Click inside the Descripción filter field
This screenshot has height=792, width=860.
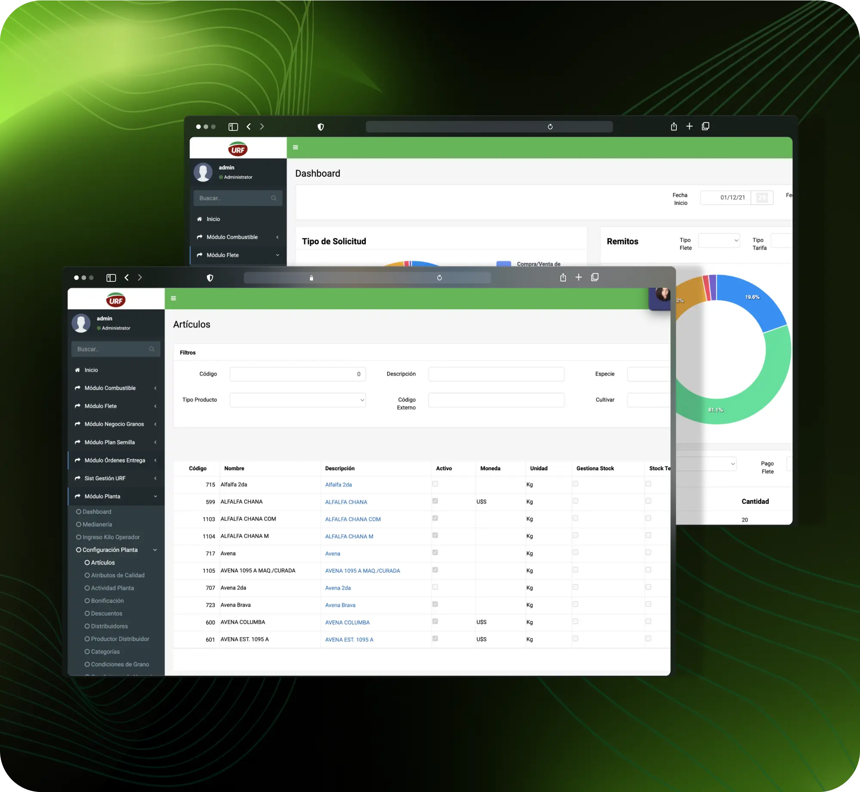(495, 374)
